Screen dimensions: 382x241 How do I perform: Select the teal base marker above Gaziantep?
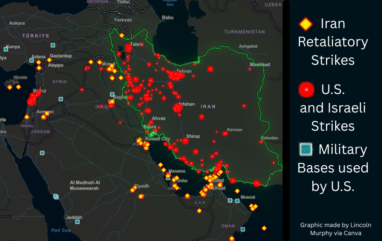tap(53, 45)
